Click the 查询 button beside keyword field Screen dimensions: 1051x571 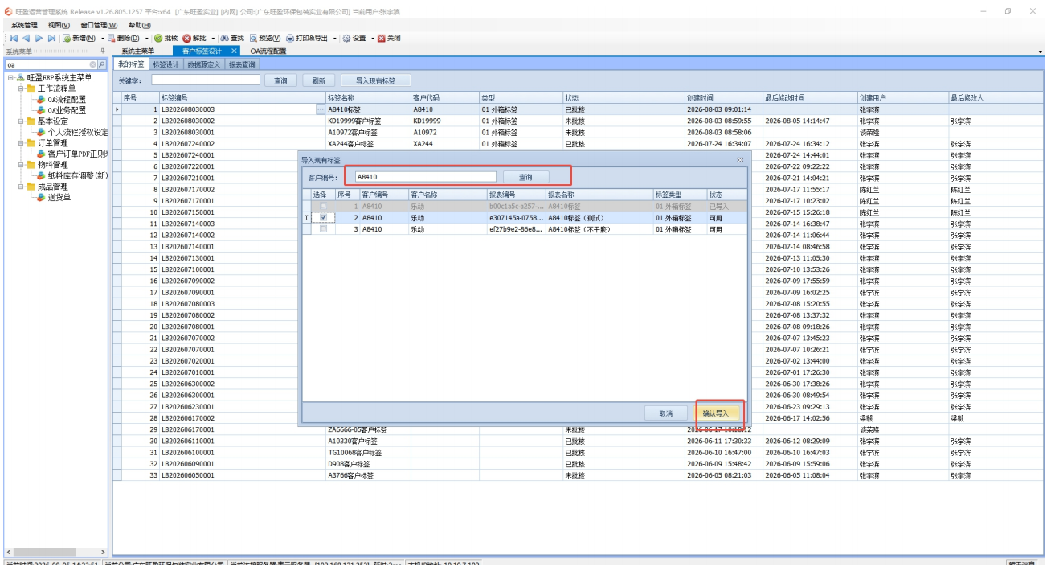280,80
